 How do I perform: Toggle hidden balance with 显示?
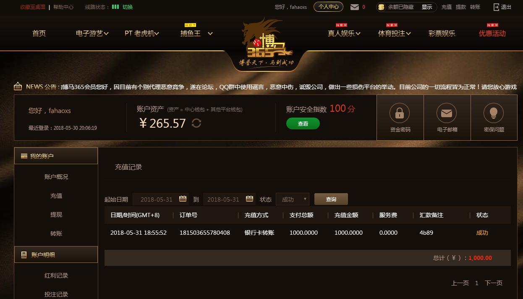[426, 7]
